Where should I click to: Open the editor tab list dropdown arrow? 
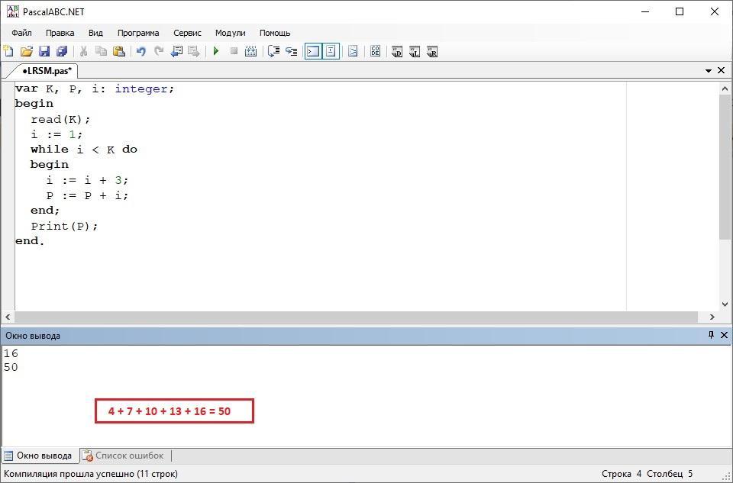pos(709,70)
